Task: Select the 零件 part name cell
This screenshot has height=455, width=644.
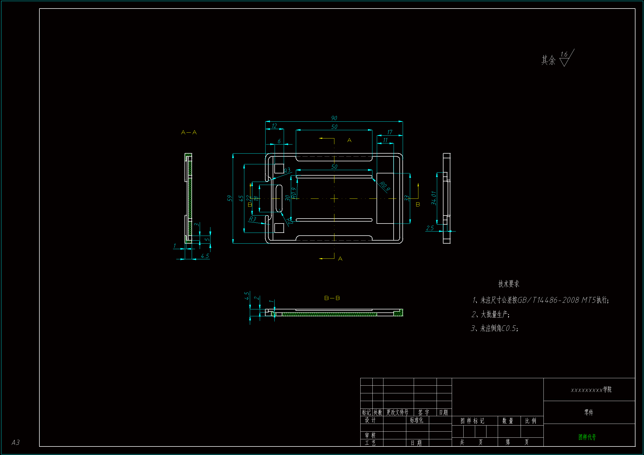Action: (x=588, y=412)
